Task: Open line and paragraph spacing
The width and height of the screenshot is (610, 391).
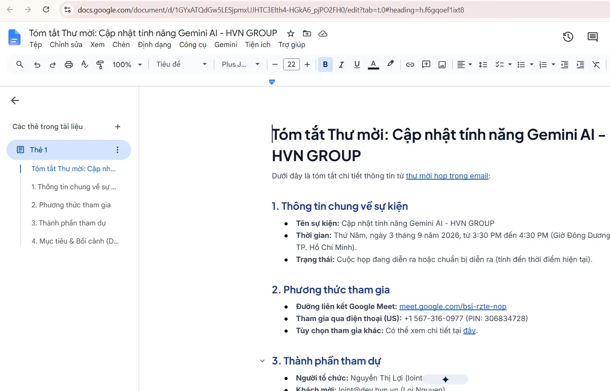Action: 483,65
